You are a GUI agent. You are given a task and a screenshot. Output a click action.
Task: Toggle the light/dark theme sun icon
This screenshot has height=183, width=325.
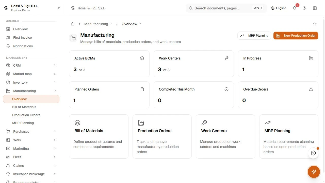click(x=305, y=8)
